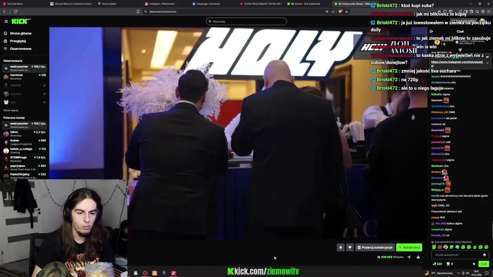Open holysquad Instagram link in chat

(457, 63)
